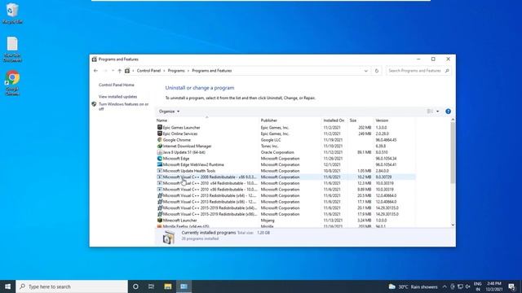Open the Windows Start menu
Screen dimensions: 522x293
coord(7,286)
